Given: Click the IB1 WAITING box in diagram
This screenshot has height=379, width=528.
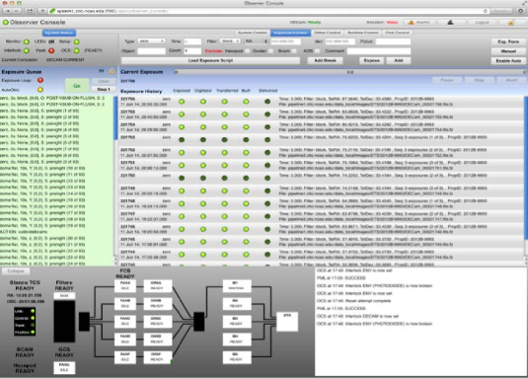Looking at the screenshot, I should 237,285.
